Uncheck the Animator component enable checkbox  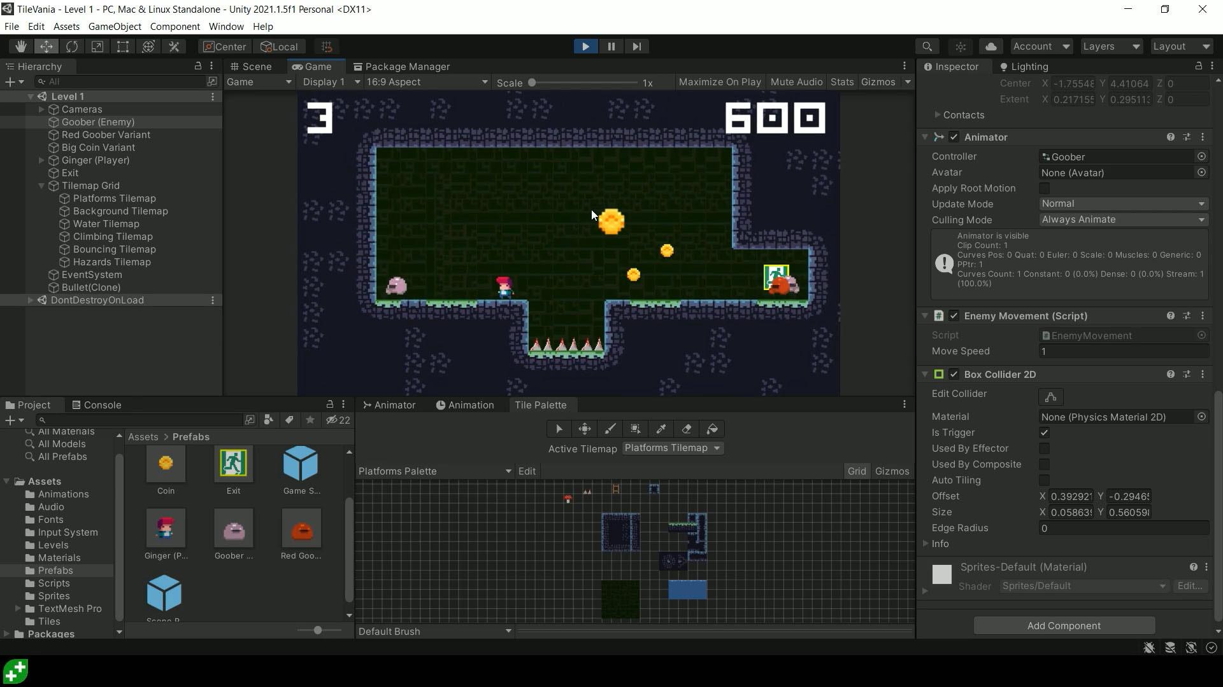[x=954, y=137]
